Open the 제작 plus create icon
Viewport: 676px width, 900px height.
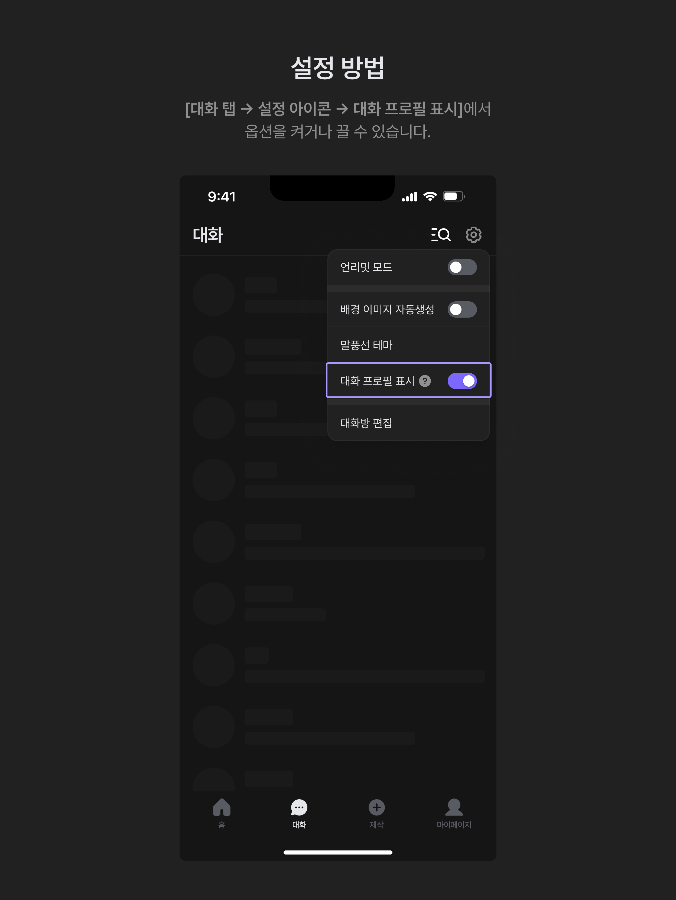(377, 807)
